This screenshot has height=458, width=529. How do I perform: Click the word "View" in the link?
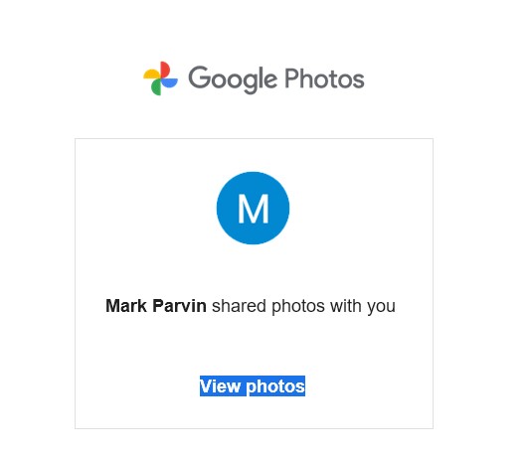point(220,385)
